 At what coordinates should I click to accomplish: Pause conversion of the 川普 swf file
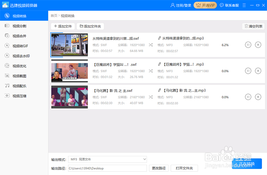(248, 45)
